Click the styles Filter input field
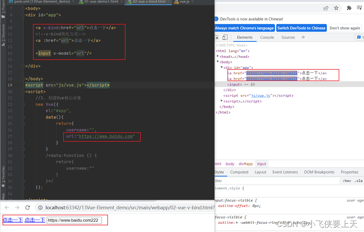364x232 pixels. click(276, 181)
